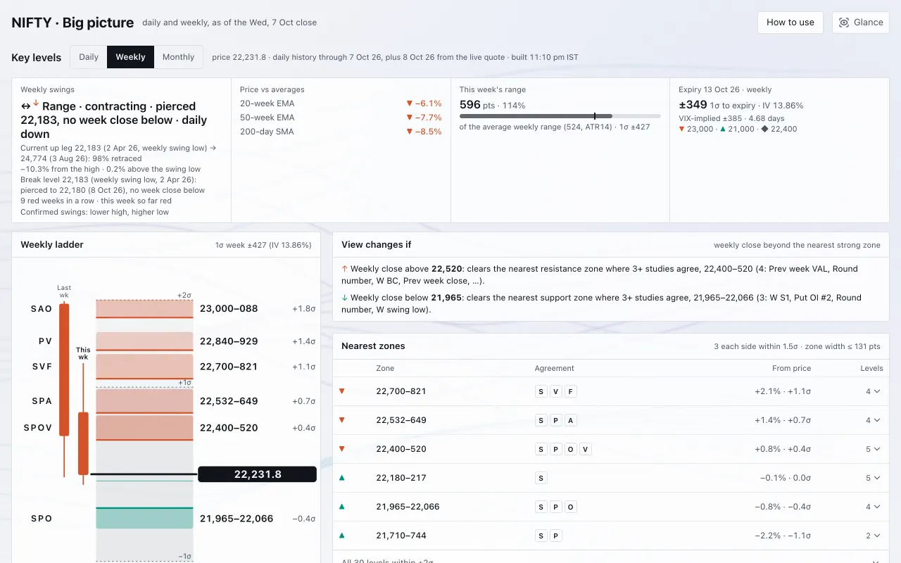Click the V badge in the 22,400–520 row
The width and height of the screenshot is (901, 563).
pyautogui.click(x=586, y=449)
